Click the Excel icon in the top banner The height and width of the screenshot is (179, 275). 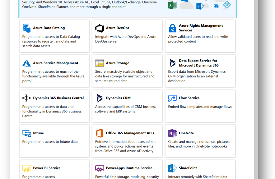click(x=172, y=5)
